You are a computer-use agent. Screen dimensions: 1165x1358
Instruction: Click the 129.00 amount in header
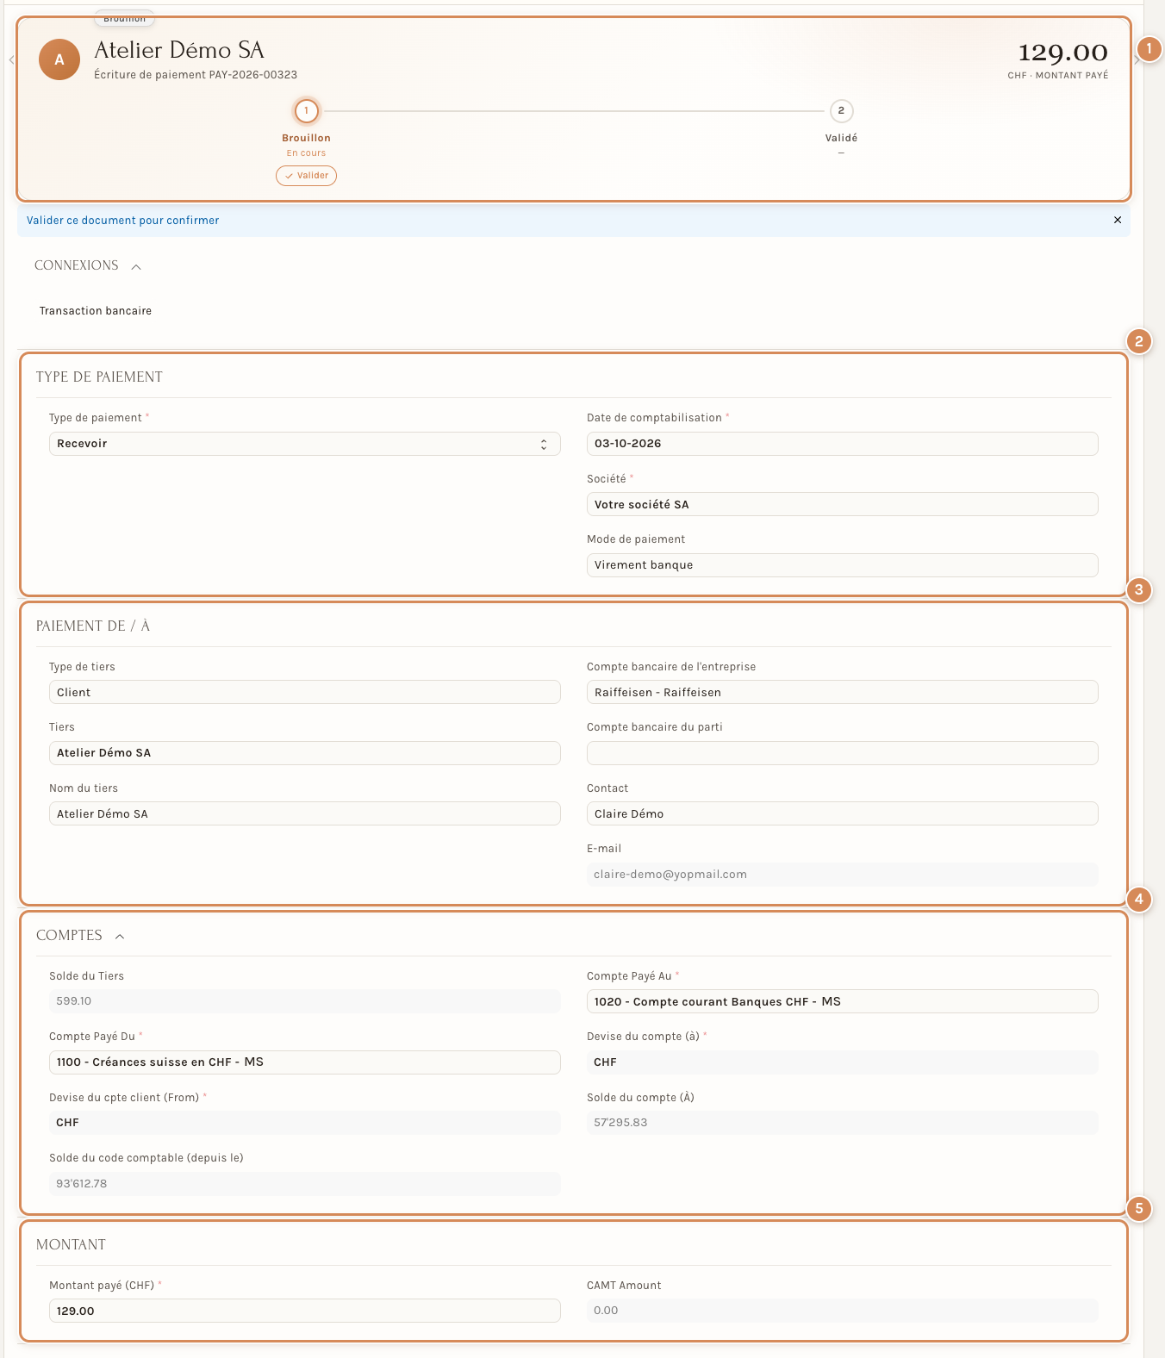click(1062, 53)
